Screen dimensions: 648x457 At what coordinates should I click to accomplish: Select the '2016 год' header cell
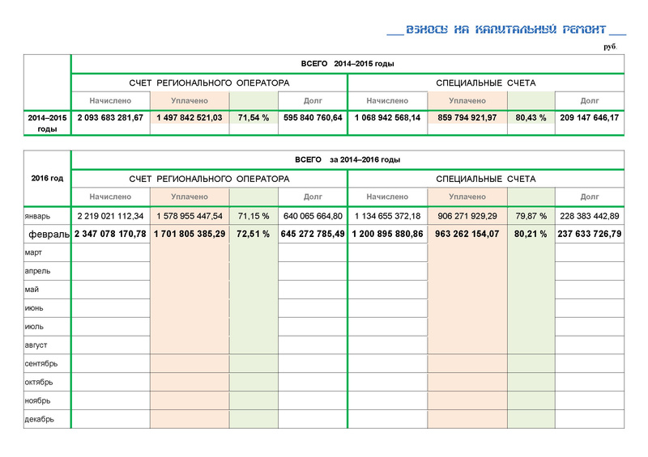tap(47, 178)
